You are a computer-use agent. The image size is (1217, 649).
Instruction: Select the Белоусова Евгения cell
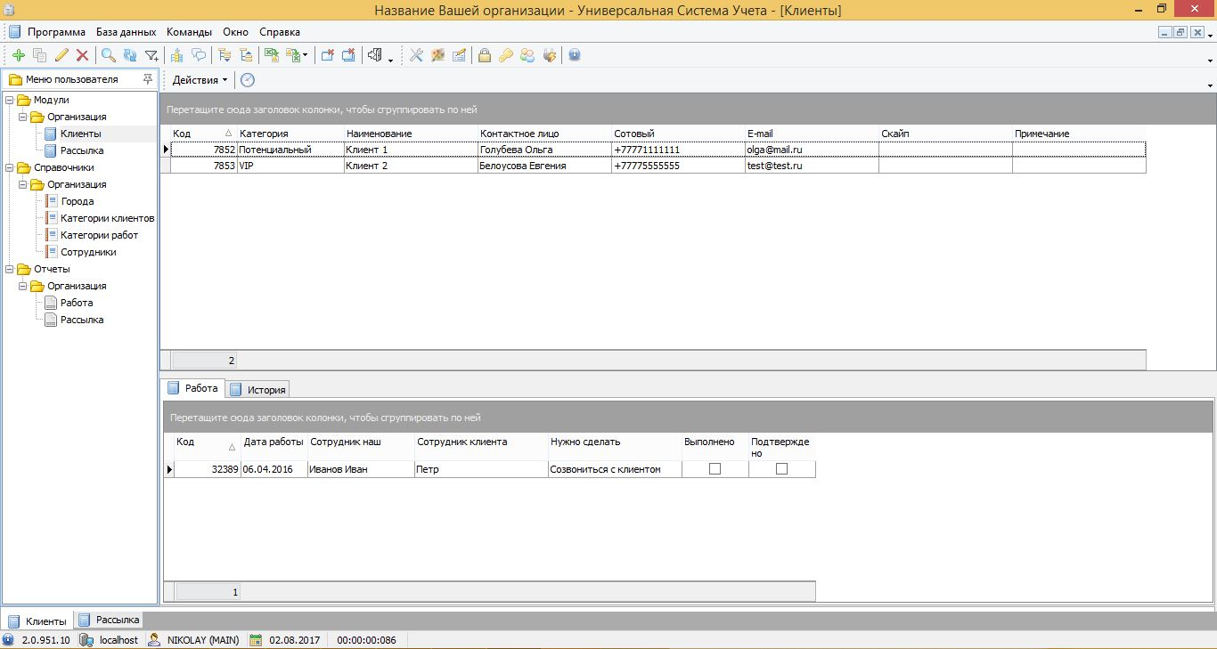[544, 166]
